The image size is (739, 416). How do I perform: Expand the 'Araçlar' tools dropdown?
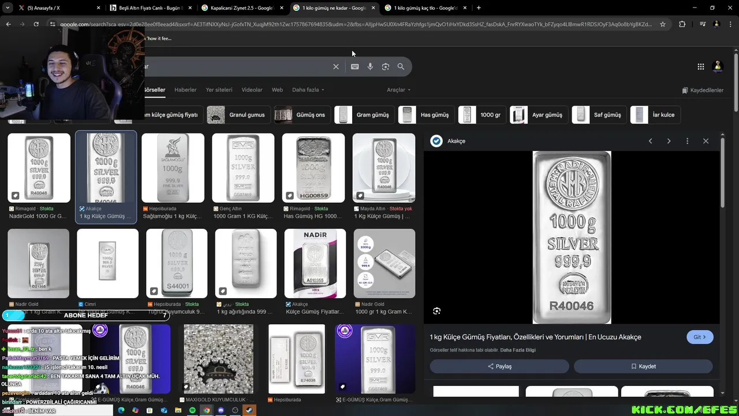(x=398, y=90)
